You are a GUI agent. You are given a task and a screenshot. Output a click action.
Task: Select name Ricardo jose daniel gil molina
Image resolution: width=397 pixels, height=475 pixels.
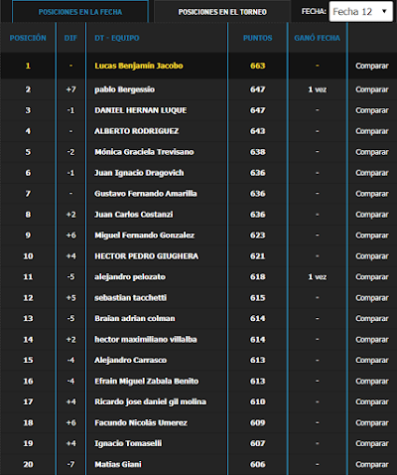[150, 401]
